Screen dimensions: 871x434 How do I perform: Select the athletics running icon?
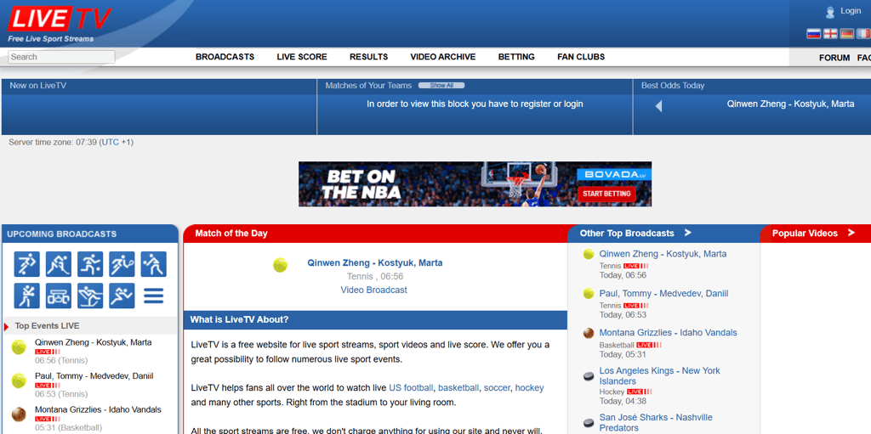point(122,296)
